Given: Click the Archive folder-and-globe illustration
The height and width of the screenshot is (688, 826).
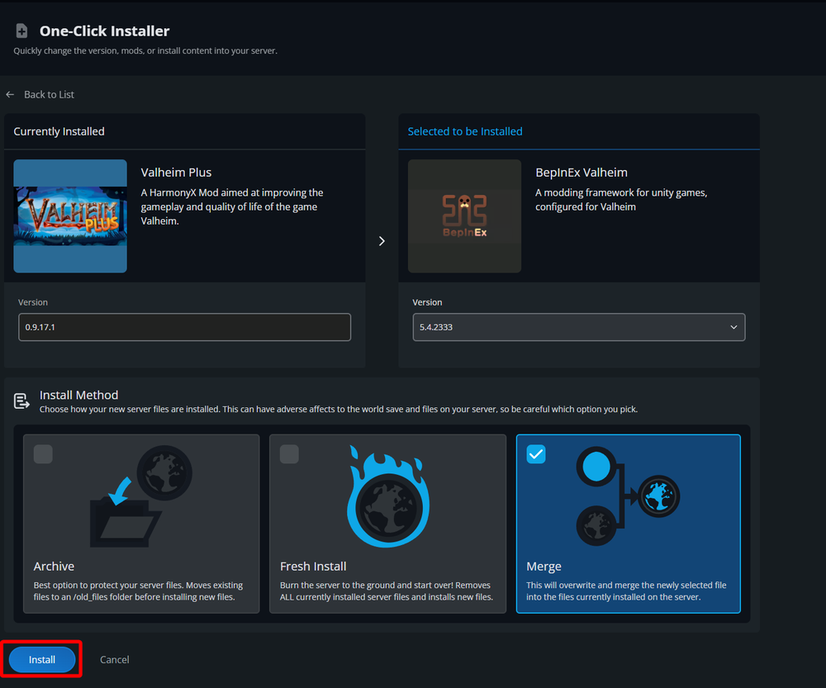Looking at the screenshot, I should (x=141, y=496).
